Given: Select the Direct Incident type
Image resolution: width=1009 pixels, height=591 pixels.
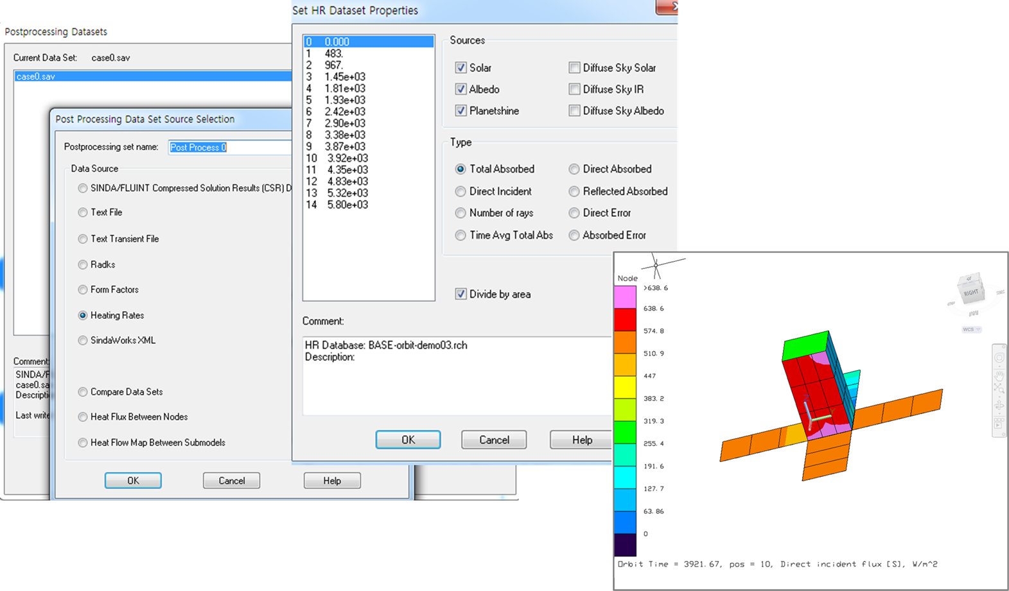Looking at the screenshot, I should click(x=461, y=191).
